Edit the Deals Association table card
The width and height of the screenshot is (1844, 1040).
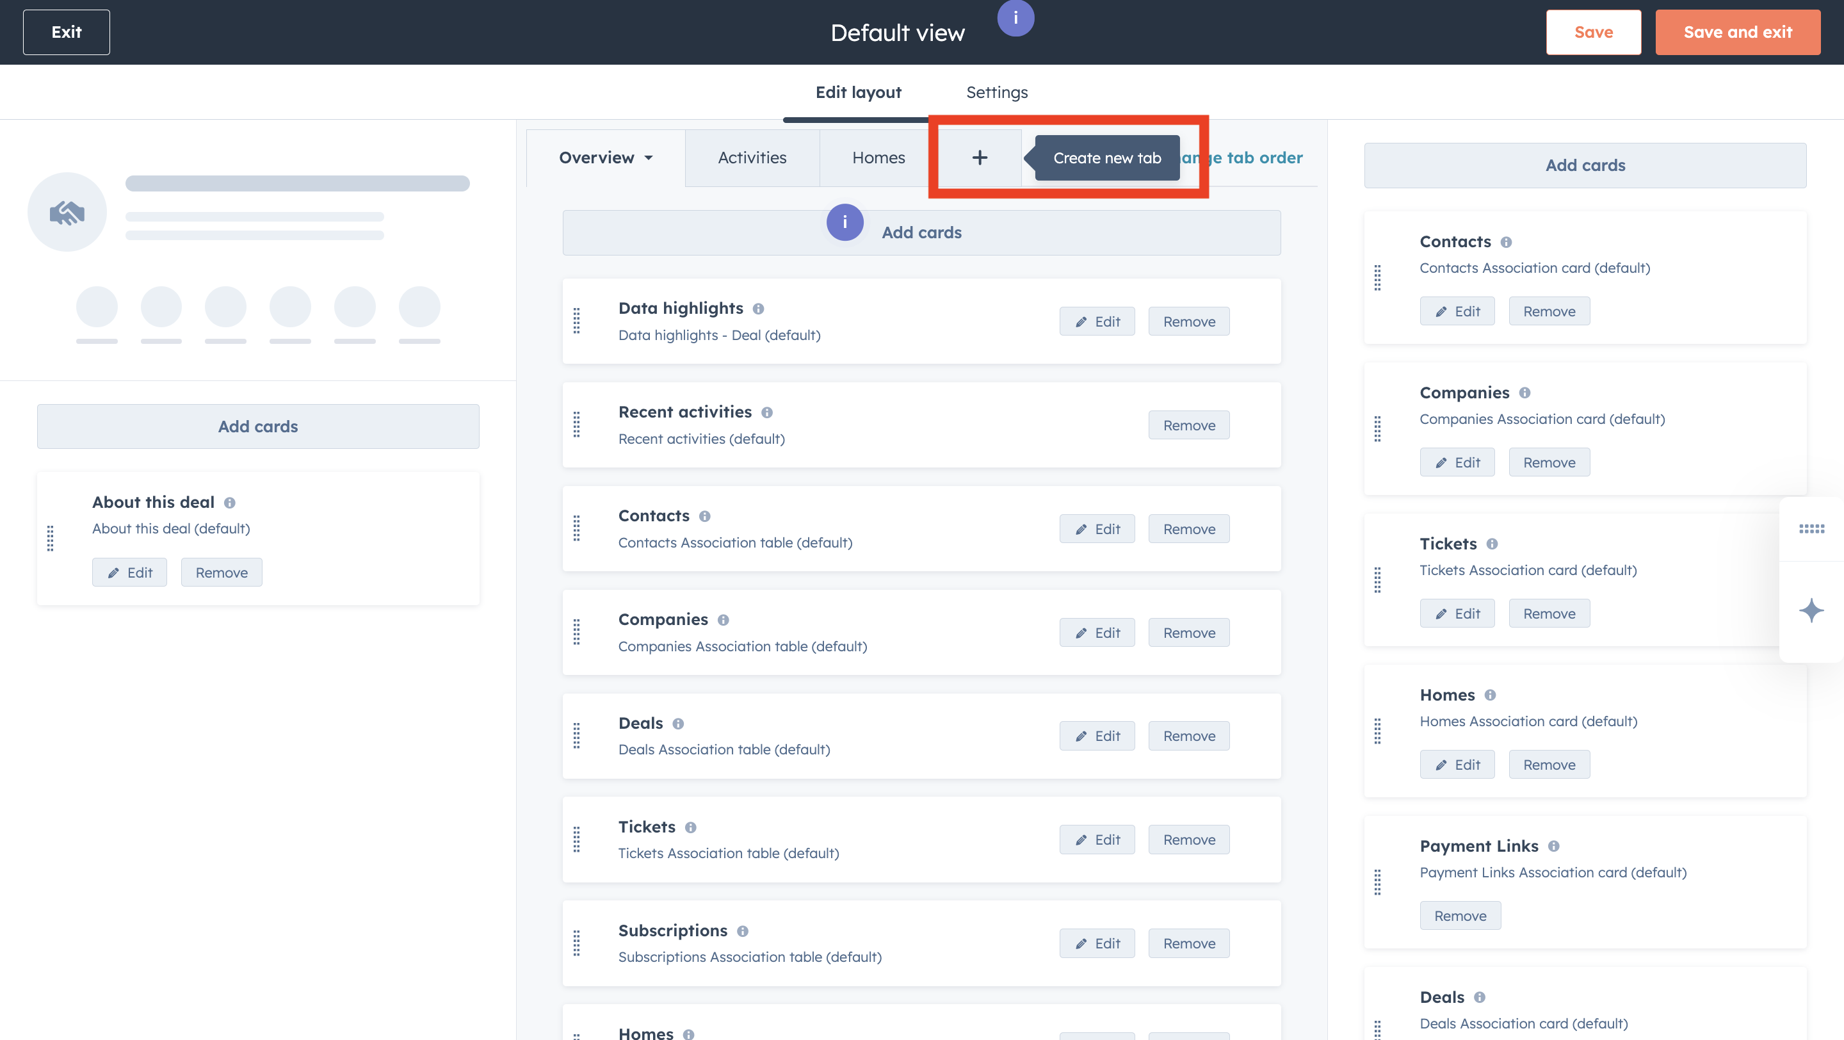(1097, 736)
